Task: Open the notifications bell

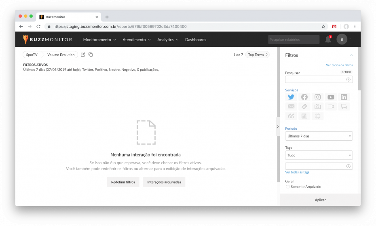Action: click(x=328, y=40)
